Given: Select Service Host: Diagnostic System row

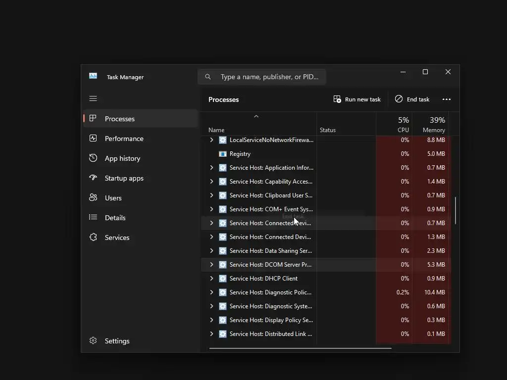Looking at the screenshot, I should tap(326, 306).
